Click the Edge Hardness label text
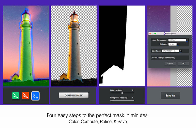Screen dimensions: 196x136 pyautogui.click(x=116, y=90)
